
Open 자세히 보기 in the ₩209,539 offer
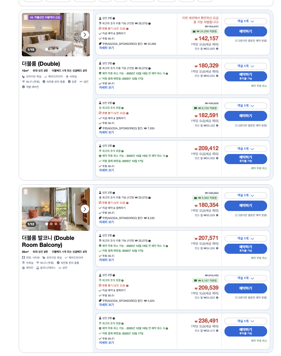click(107, 305)
